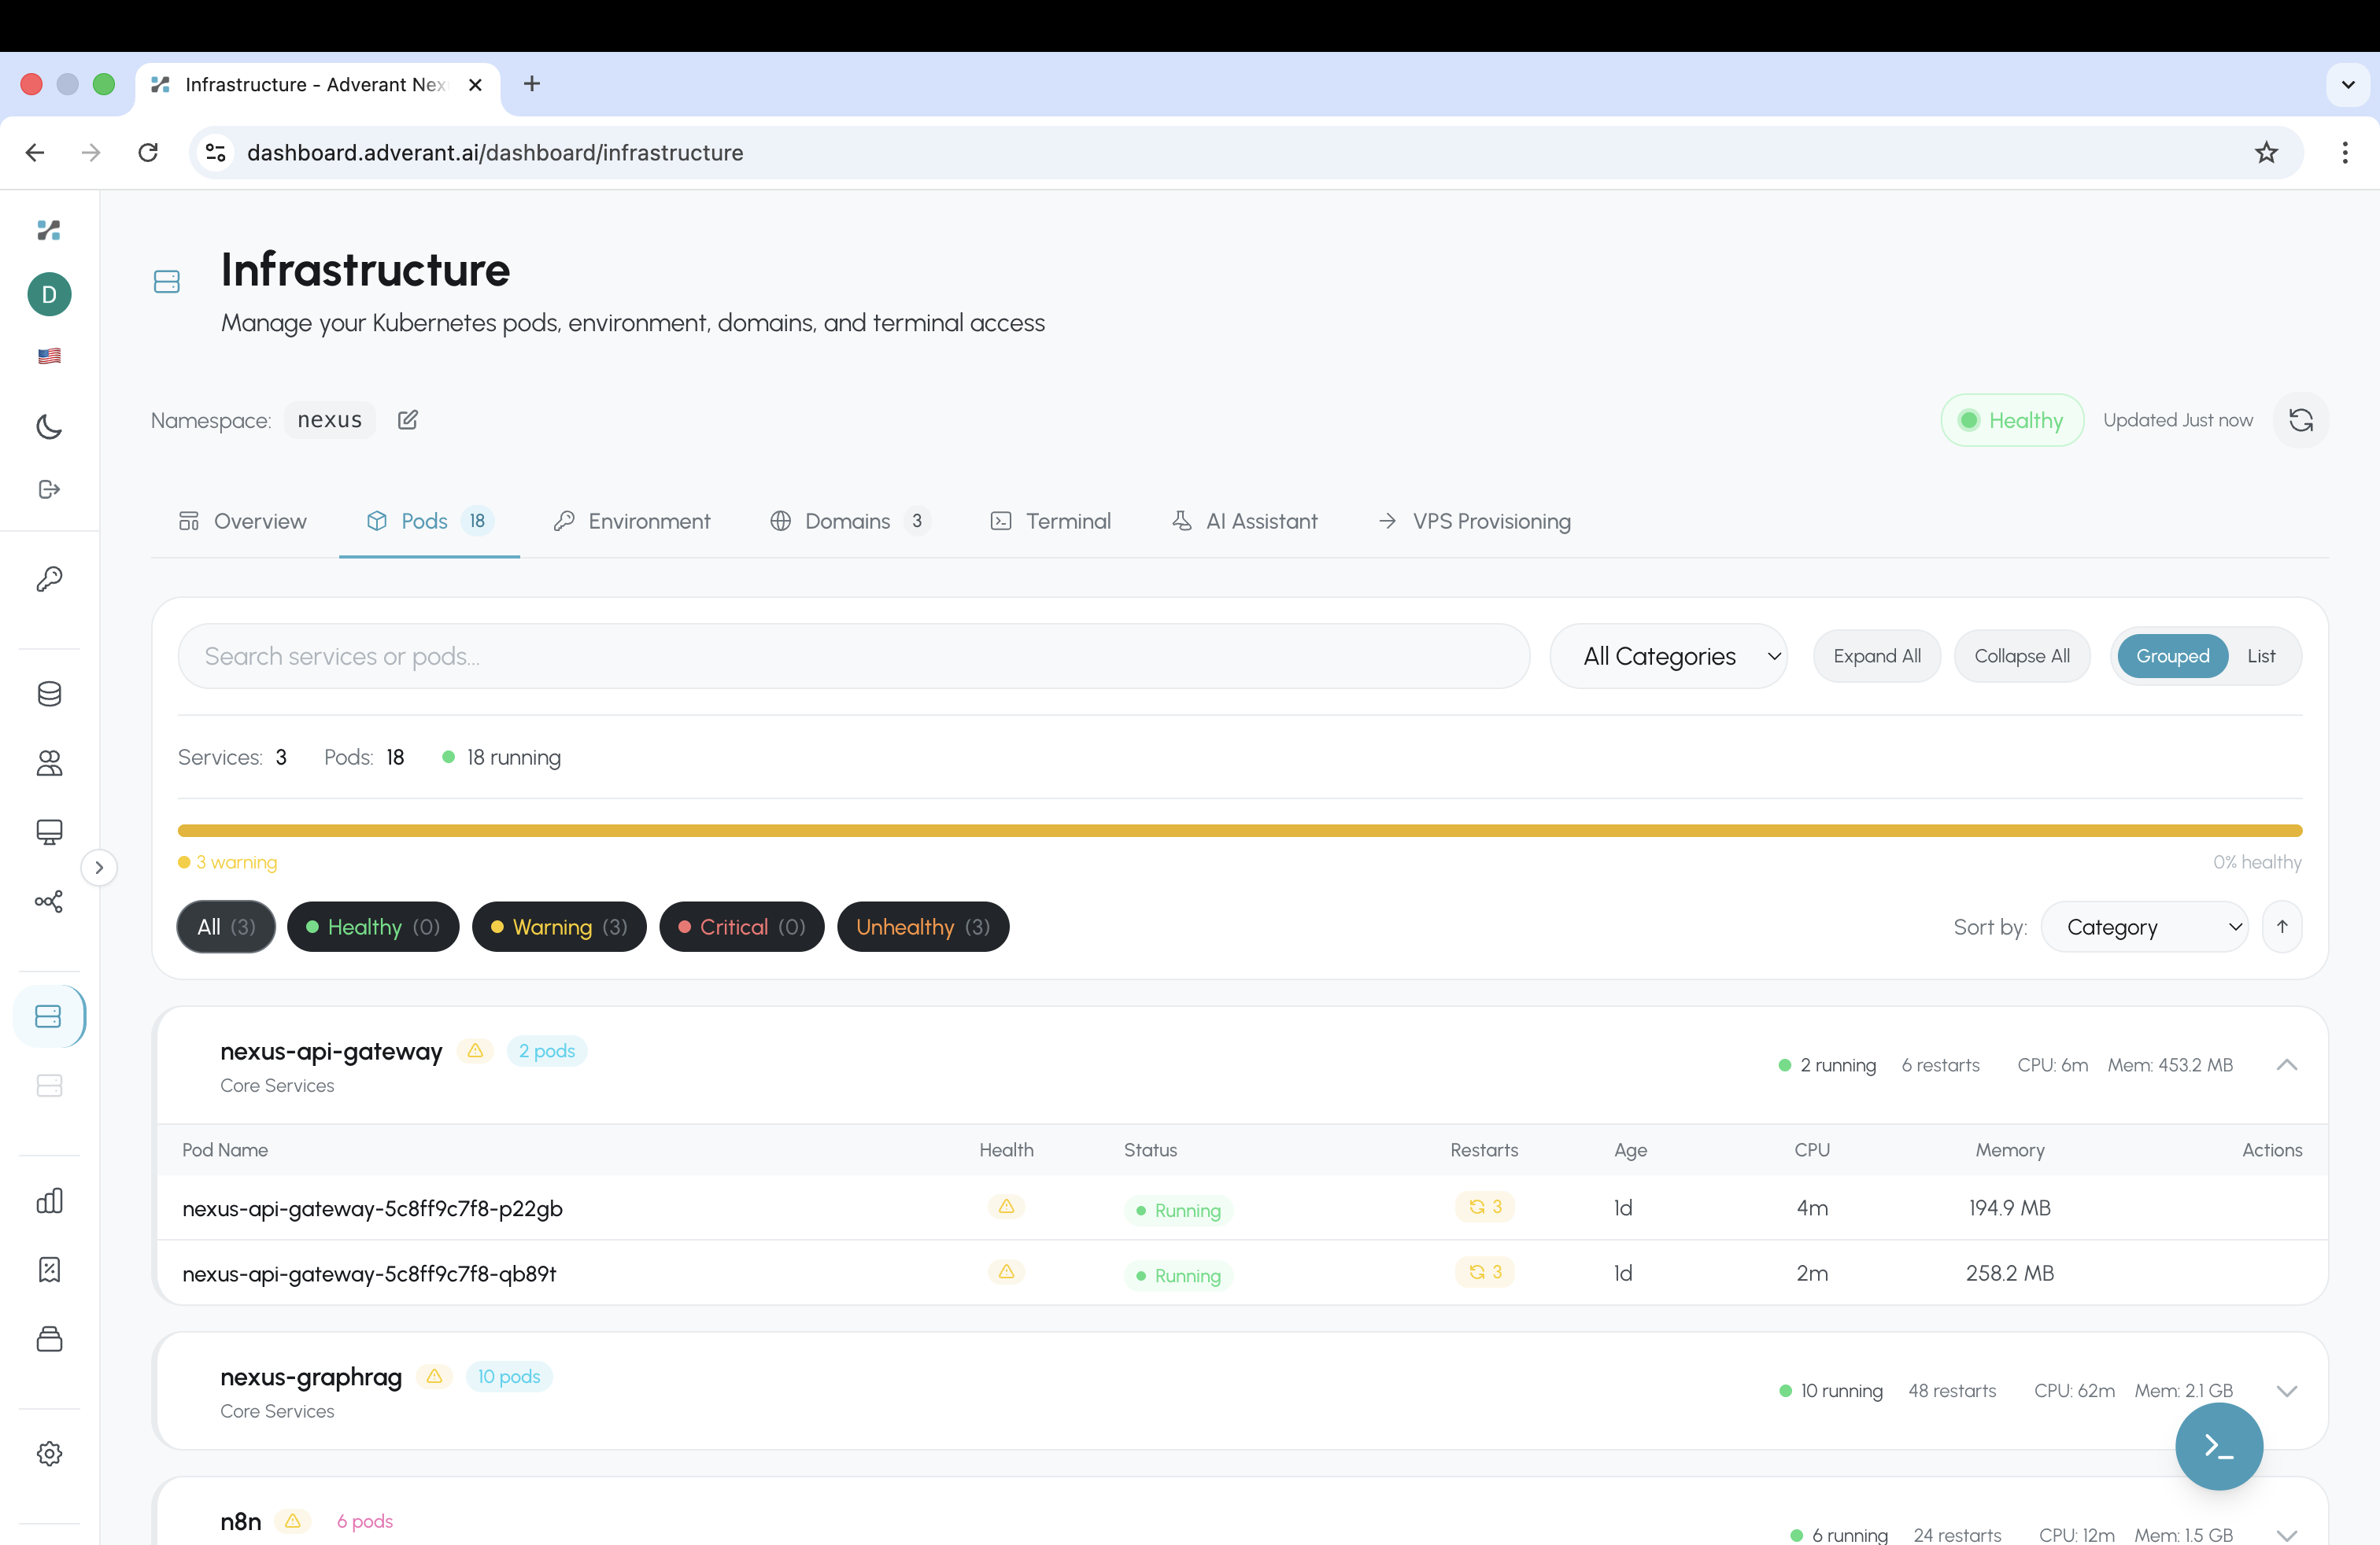Viewport: 2380px width, 1545px height.
Task: Open the settings gear in the sidebar
Action: tap(48, 1454)
